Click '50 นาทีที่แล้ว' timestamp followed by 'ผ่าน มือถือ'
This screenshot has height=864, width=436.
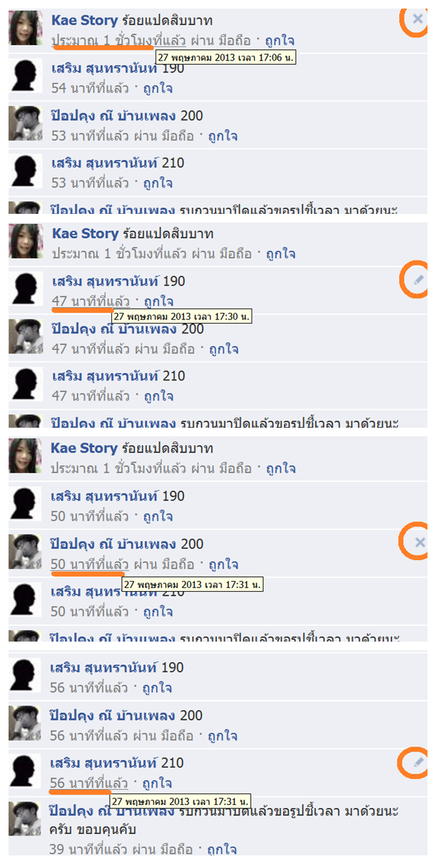90,564
